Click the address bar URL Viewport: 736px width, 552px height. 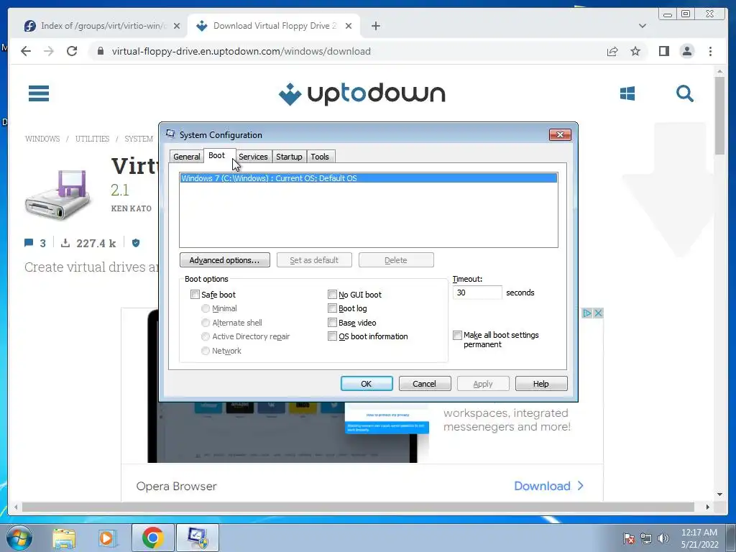coord(241,51)
